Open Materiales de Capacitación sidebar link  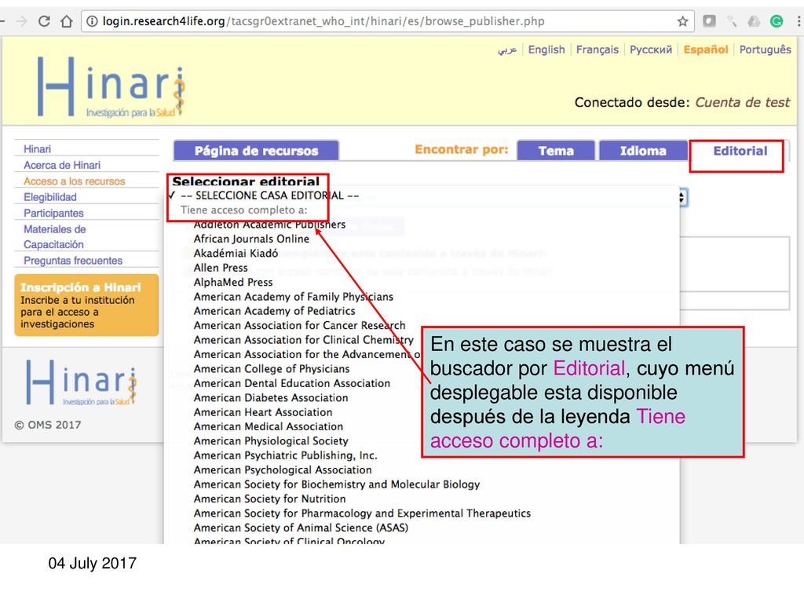pos(54,237)
